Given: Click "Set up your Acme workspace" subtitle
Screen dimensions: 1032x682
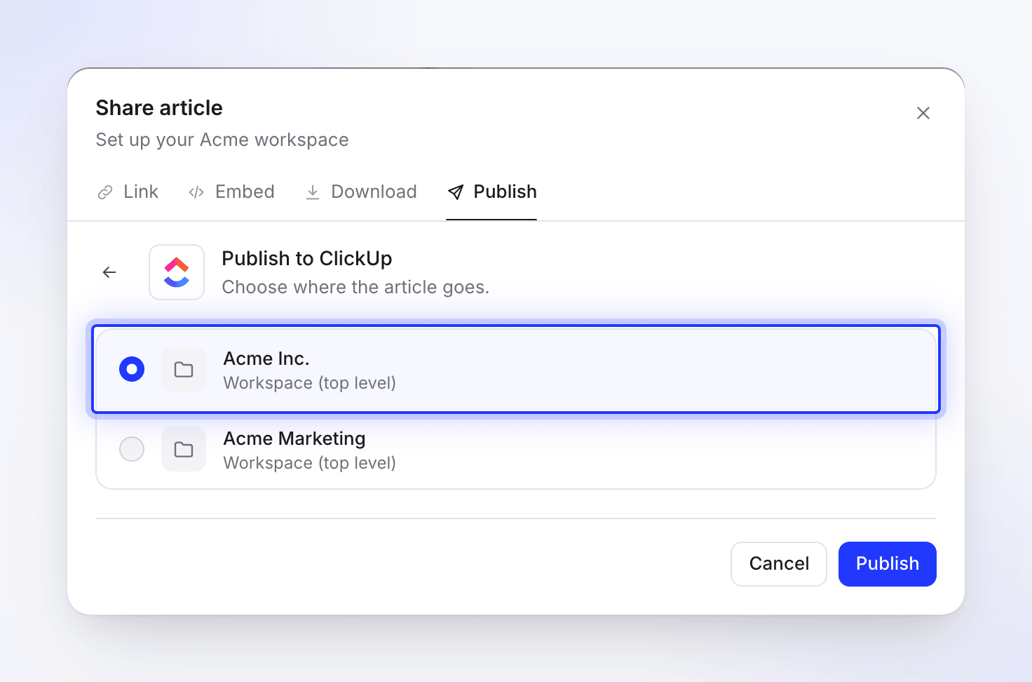Looking at the screenshot, I should click(x=222, y=140).
